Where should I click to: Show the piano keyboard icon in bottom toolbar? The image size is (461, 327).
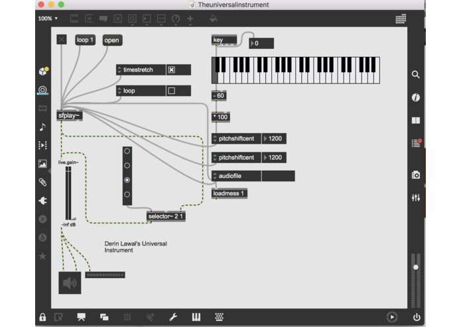pos(196,317)
